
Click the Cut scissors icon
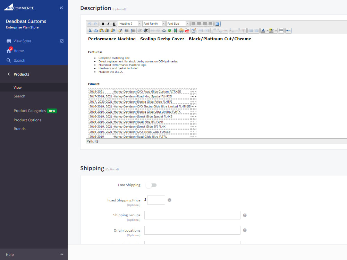point(90,31)
